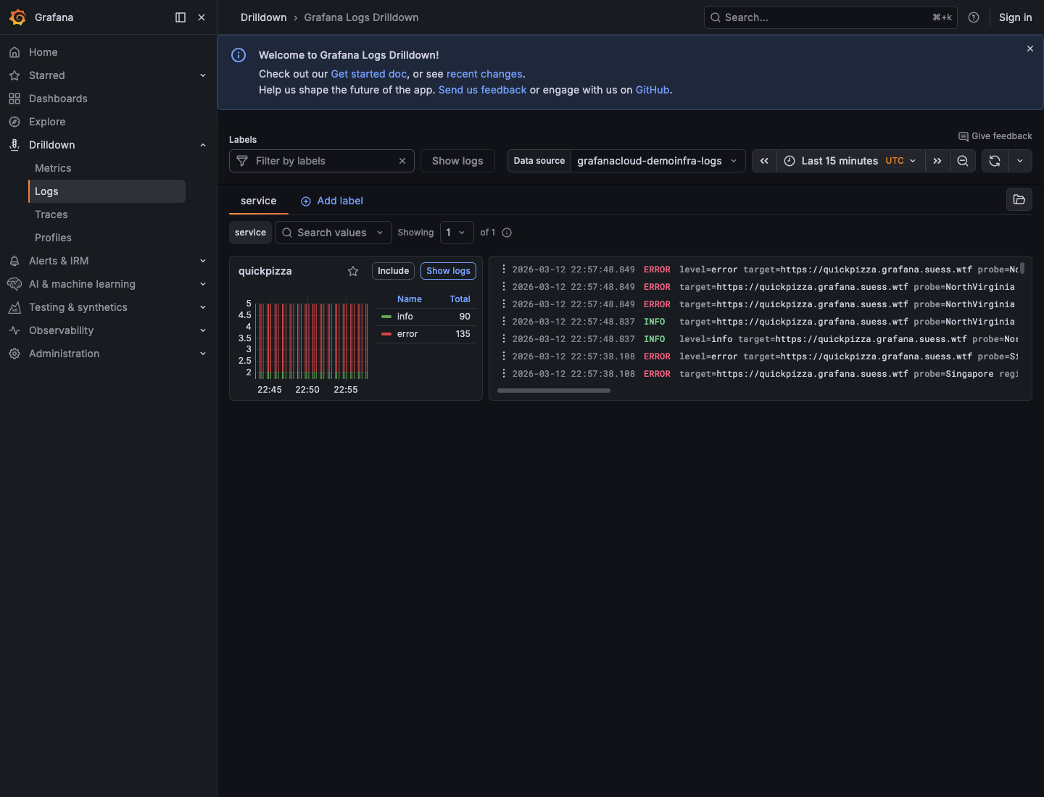Toggle the sidebar dock panel icon
This screenshot has height=797, width=1044.
click(x=180, y=17)
